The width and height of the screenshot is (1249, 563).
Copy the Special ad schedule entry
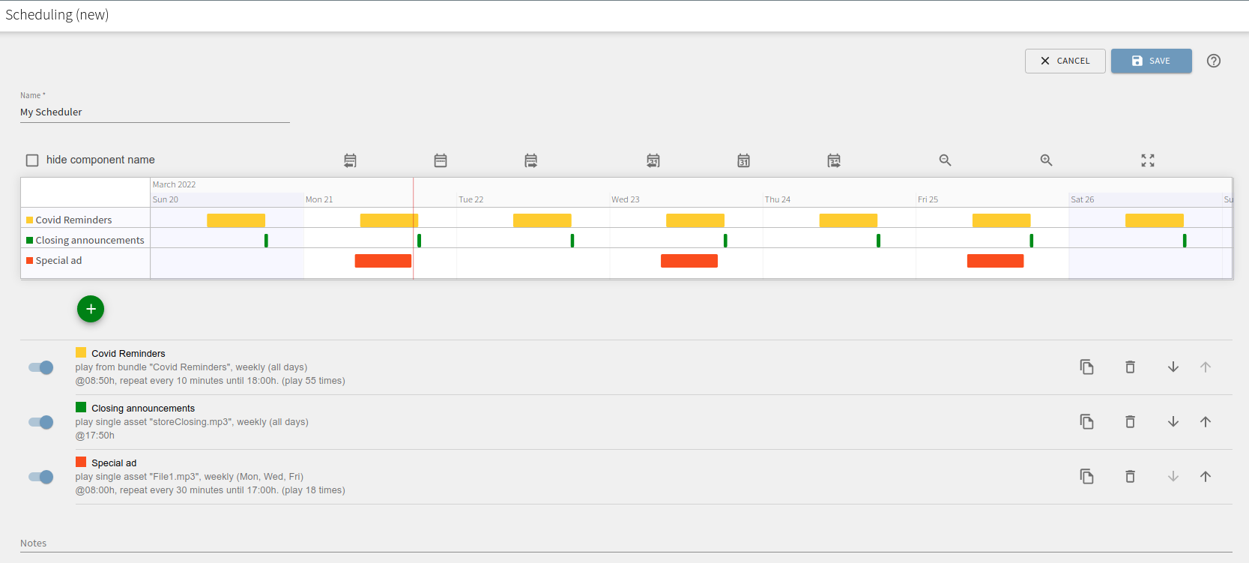point(1086,477)
